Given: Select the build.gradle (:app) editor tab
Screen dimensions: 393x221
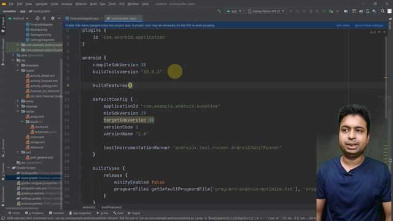Looking at the screenshot, I should click(x=124, y=18).
